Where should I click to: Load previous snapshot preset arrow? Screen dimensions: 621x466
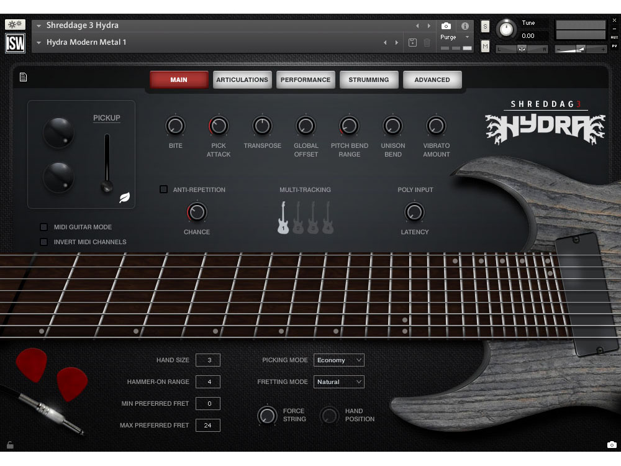coord(385,42)
